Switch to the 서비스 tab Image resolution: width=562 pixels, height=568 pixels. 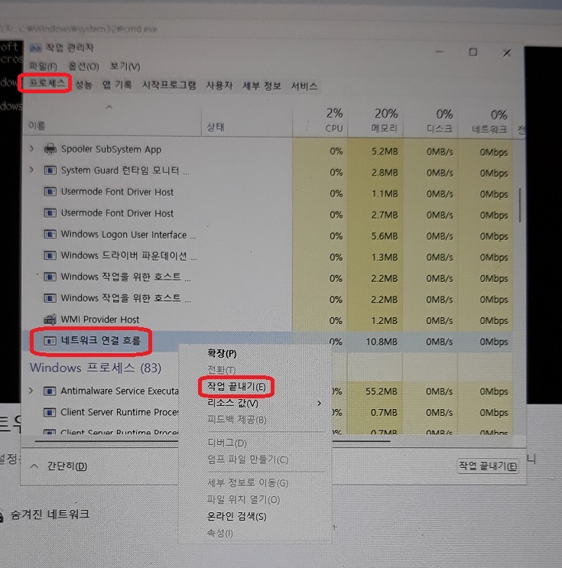[x=304, y=86]
